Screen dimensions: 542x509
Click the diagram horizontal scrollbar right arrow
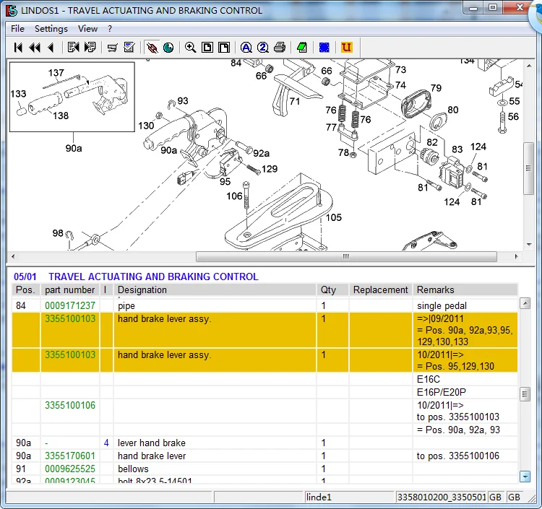[516, 256]
